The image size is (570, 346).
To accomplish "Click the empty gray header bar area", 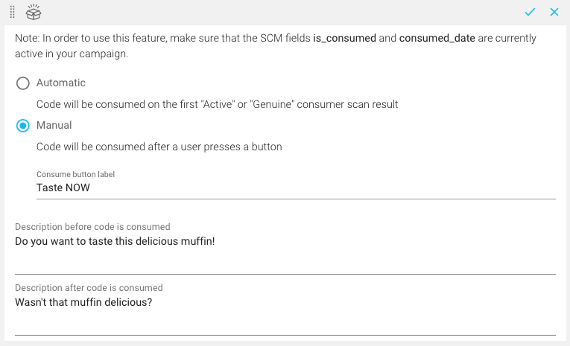I will (283, 12).
